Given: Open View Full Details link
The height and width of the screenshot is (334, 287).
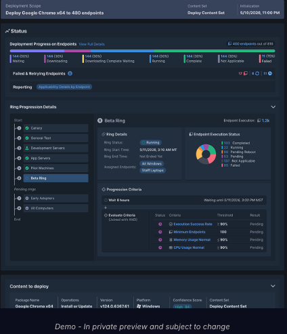Looking at the screenshot, I should [91, 44].
